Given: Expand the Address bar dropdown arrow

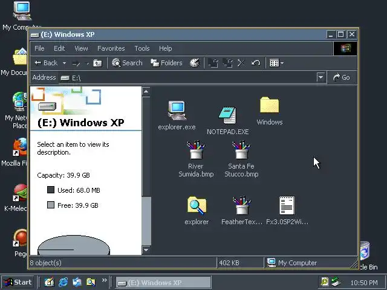Looking at the screenshot, I should coord(320,77).
